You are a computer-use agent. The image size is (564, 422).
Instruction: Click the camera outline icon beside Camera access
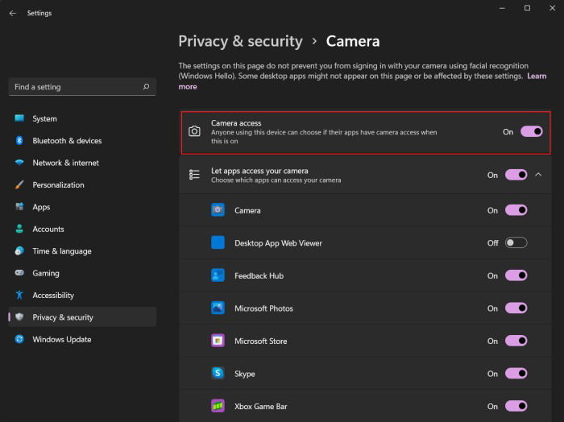[x=194, y=131]
